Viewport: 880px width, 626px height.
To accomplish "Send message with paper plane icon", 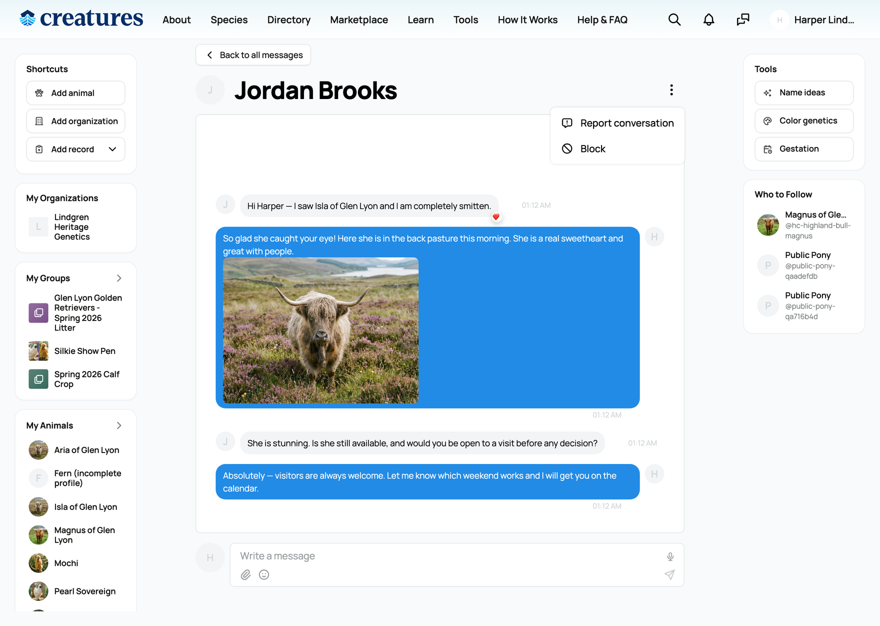I will 669,574.
